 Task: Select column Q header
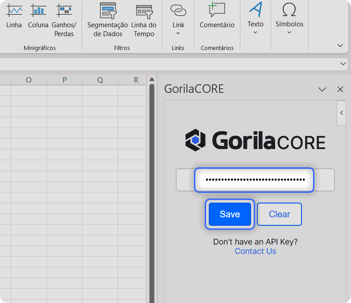pyautogui.click(x=100, y=80)
